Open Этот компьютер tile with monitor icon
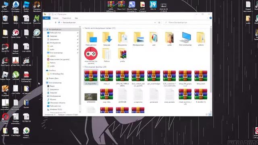This screenshot has width=258, height=145. click(185, 39)
